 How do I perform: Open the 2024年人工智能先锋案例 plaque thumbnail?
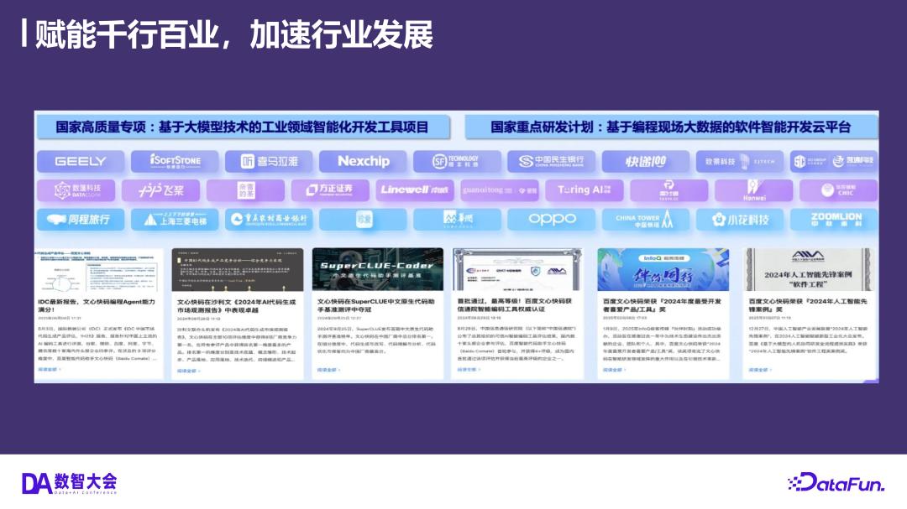tap(808, 270)
